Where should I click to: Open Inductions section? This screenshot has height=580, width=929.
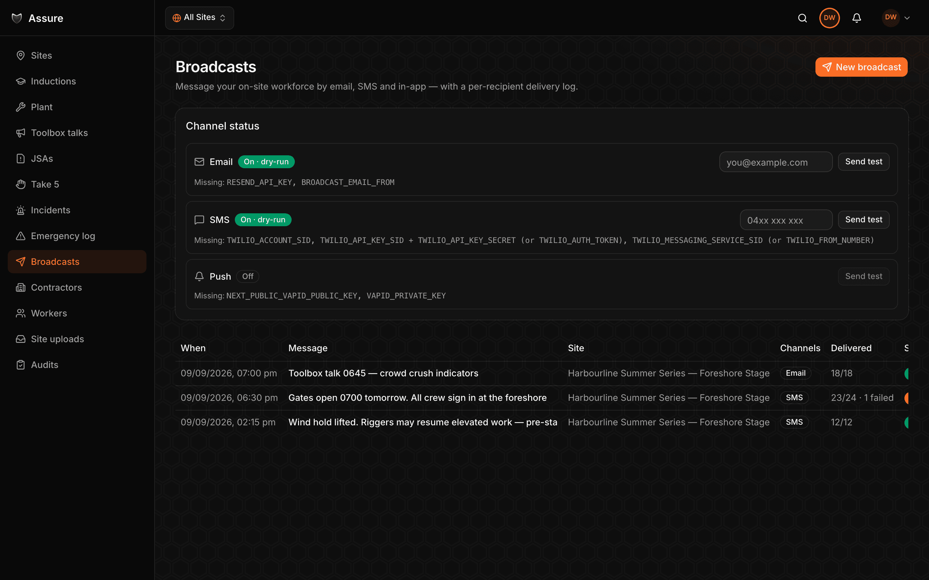[x=77, y=81]
